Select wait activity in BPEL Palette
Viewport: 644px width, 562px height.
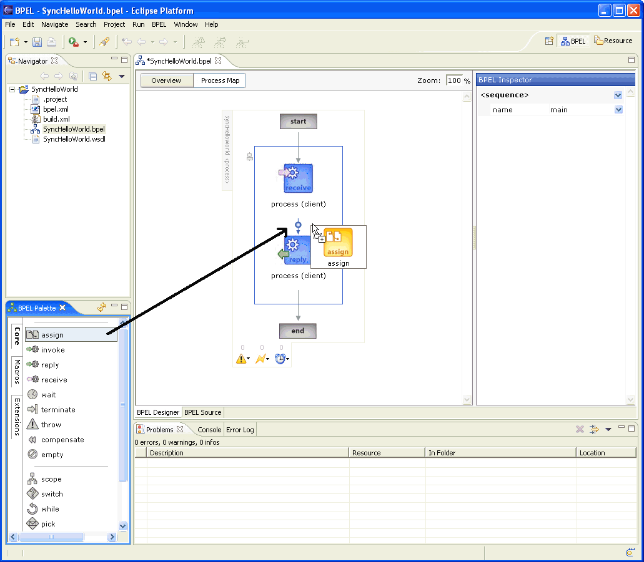pyautogui.click(x=48, y=395)
